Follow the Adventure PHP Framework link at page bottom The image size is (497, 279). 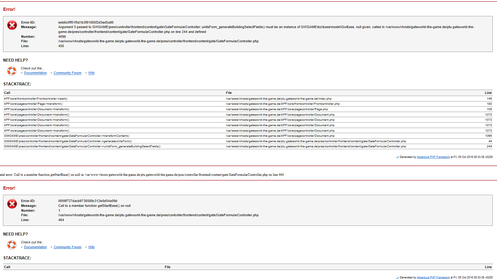(433, 277)
